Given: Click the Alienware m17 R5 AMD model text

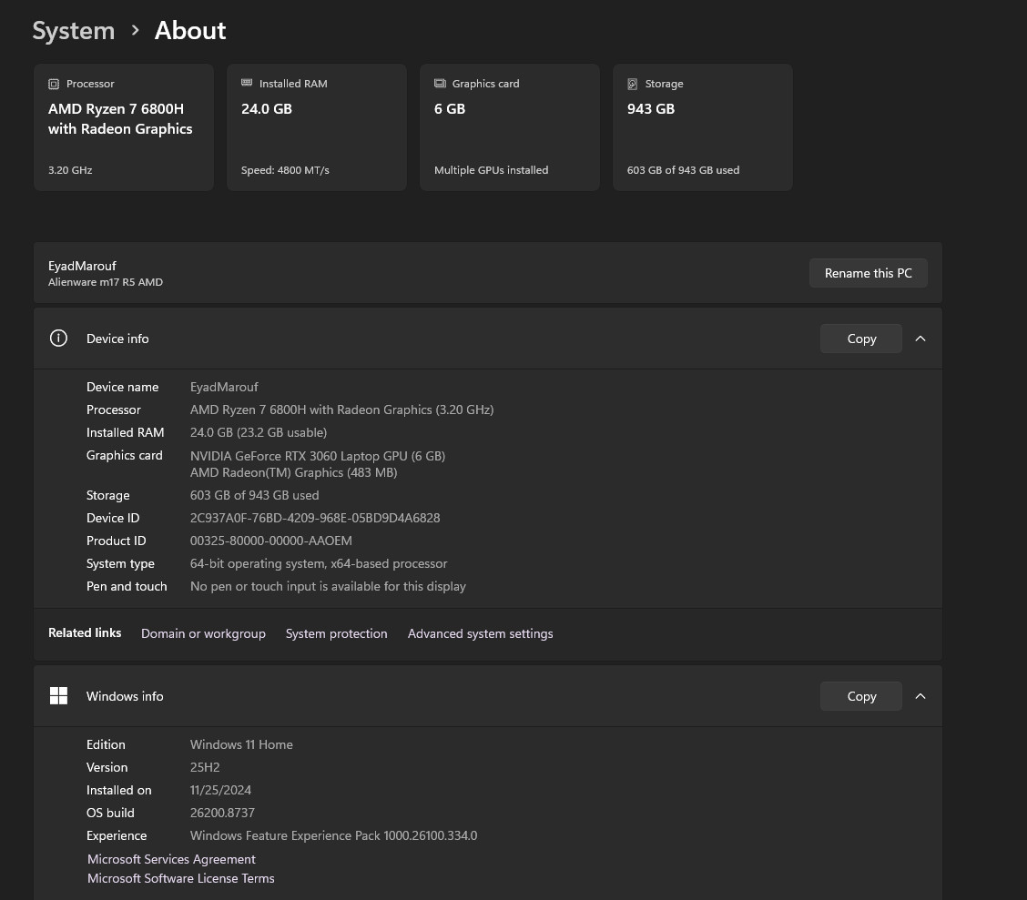Looking at the screenshot, I should [106, 282].
